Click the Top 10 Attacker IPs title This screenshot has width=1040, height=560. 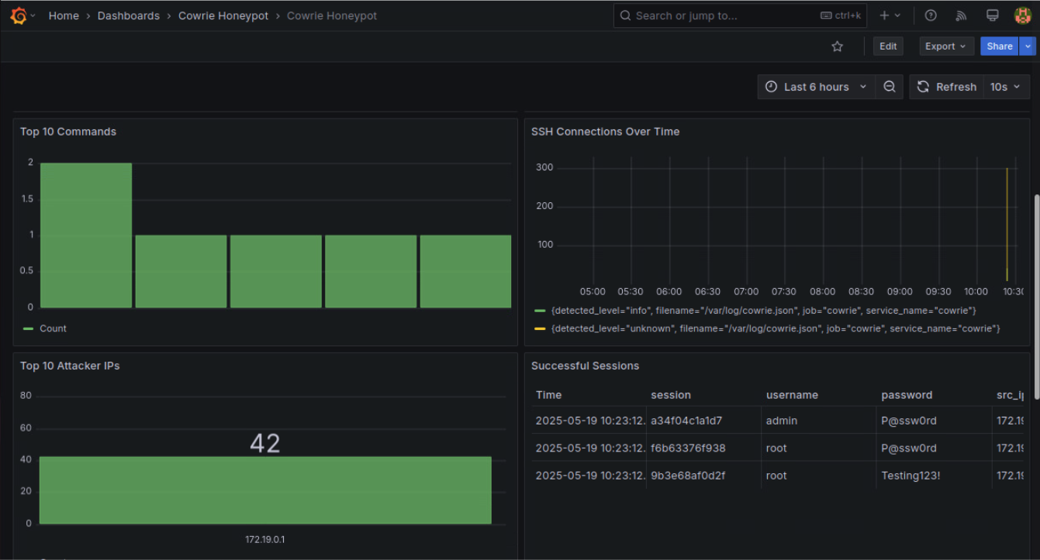[70, 366]
